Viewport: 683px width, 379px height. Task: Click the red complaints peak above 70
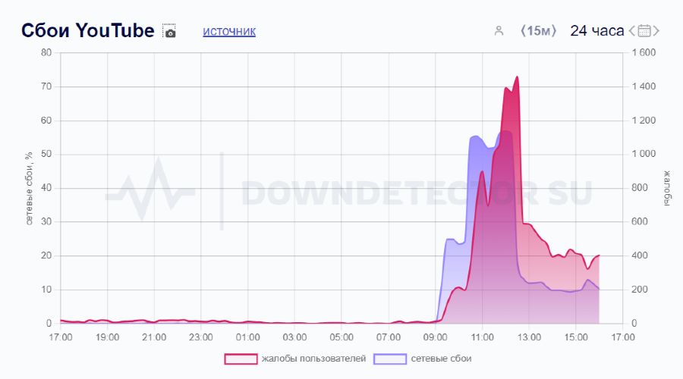click(x=516, y=78)
